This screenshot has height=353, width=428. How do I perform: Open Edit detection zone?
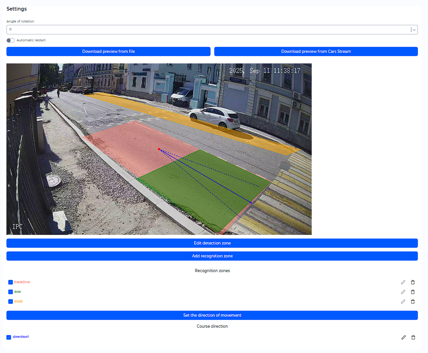[x=212, y=243]
